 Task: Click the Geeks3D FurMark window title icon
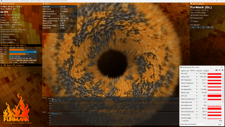click(2, 1)
